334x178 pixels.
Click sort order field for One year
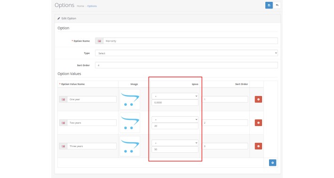225,99
